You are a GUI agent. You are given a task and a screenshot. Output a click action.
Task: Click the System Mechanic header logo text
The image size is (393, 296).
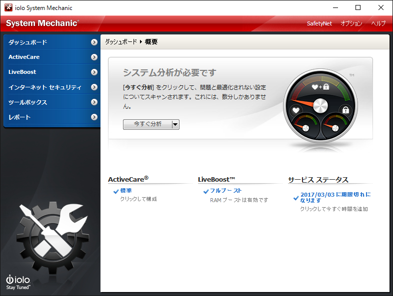coord(42,23)
